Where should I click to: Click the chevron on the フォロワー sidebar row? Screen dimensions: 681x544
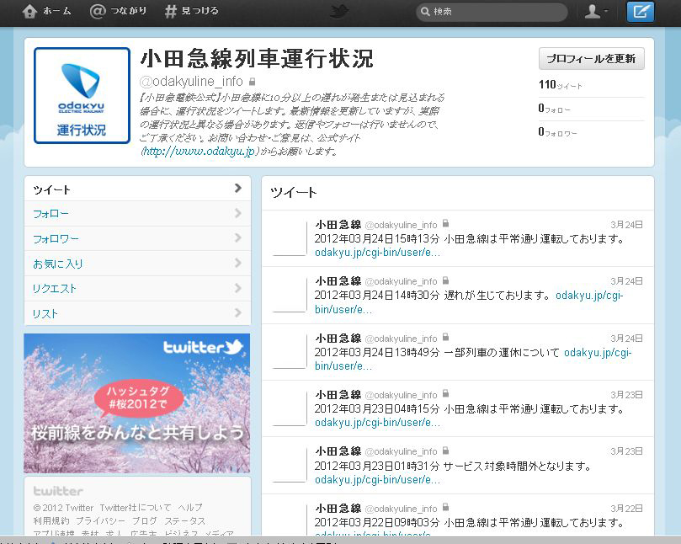(x=237, y=237)
